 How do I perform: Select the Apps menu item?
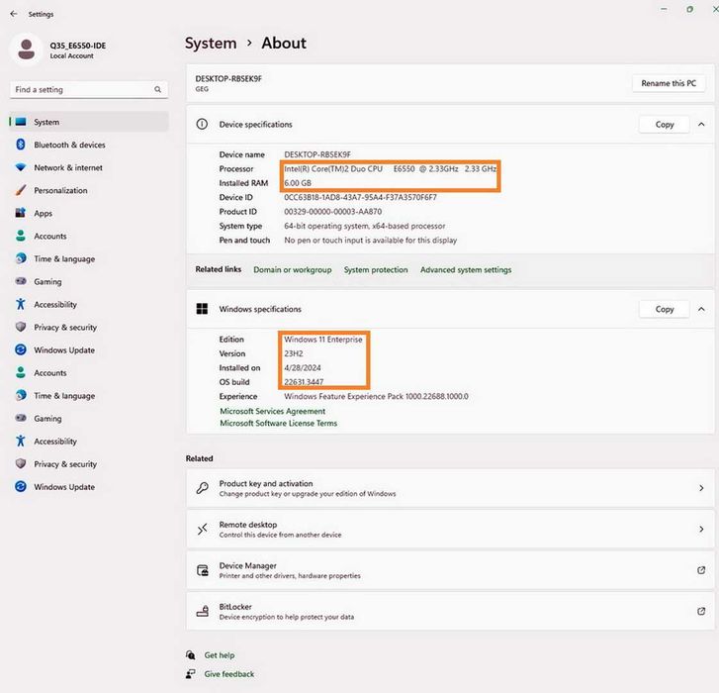[x=43, y=213]
